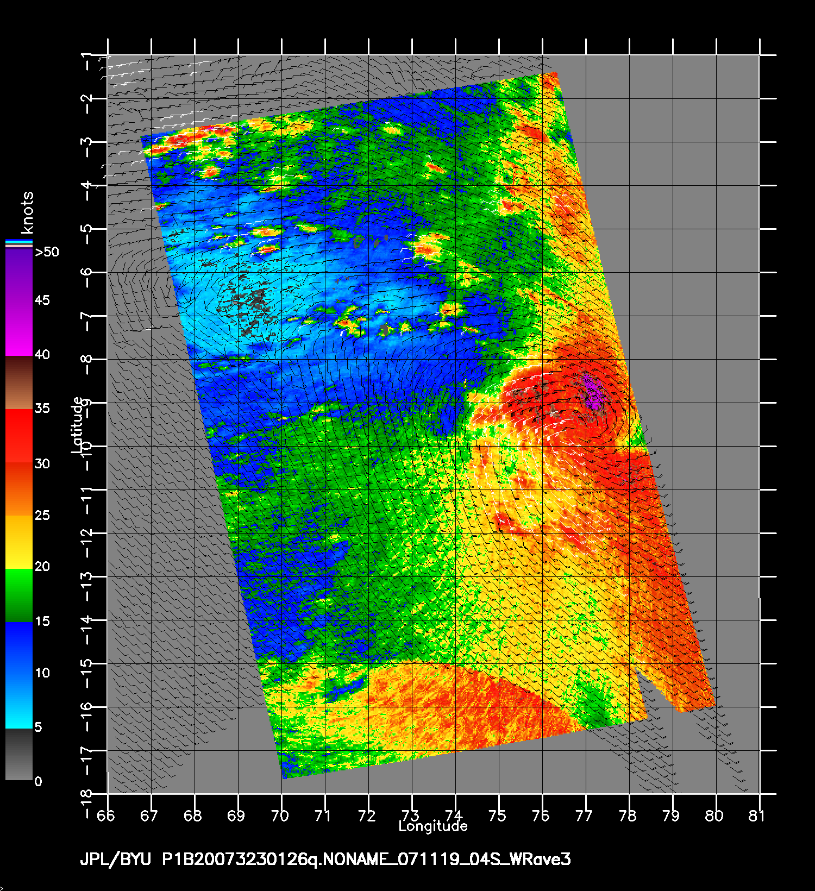This screenshot has height=891, width=815.
Task: Click the "35" label on the color scale
Action: pos(42,409)
